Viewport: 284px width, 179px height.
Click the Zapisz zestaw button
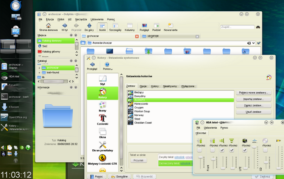(x=253, y=105)
